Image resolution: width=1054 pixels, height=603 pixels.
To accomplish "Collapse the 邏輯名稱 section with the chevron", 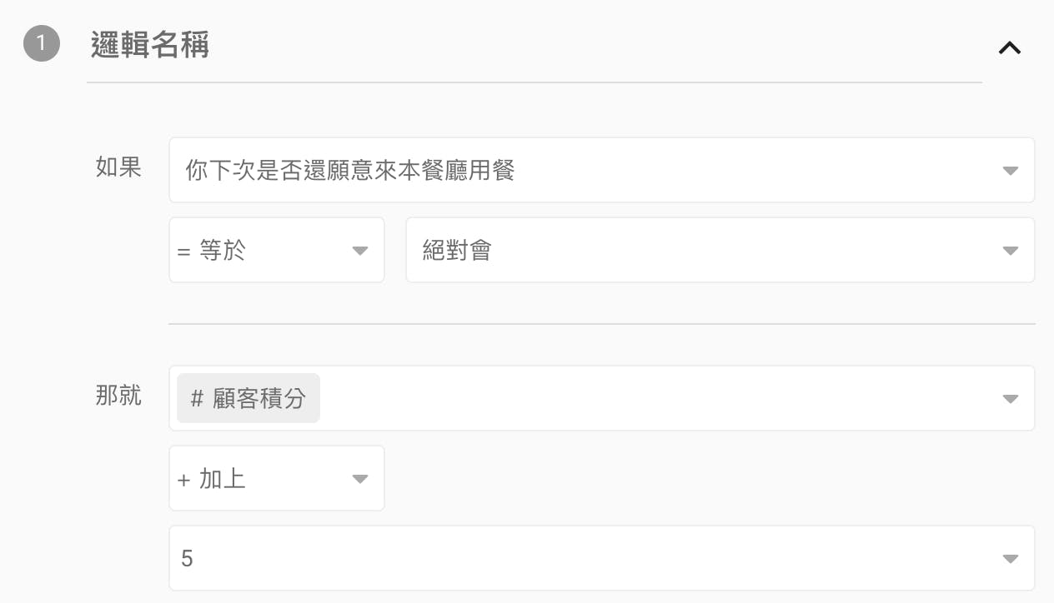I will point(1009,47).
